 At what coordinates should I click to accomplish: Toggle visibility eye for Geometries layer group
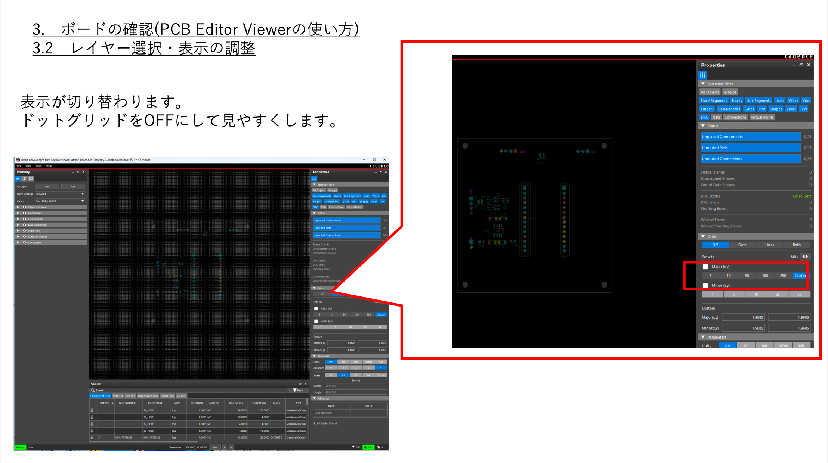pos(25,213)
